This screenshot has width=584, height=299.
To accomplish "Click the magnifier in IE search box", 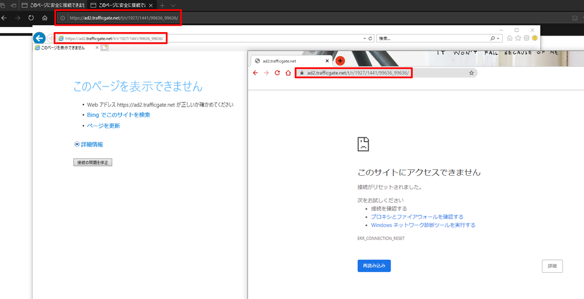I will click(493, 39).
